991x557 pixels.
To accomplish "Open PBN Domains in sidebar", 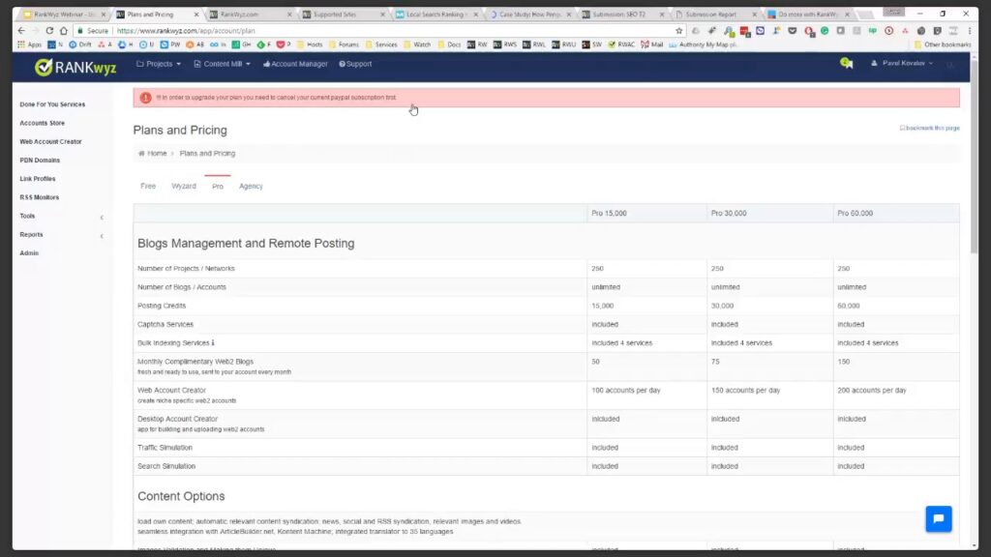I will click(x=40, y=161).
